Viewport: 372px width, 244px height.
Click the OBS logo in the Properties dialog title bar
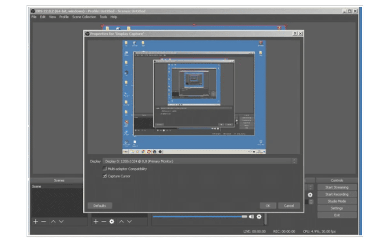click(x=87, y=34)
